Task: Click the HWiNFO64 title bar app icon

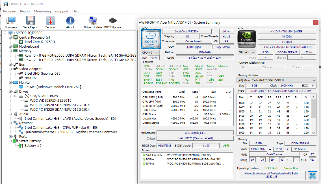Action: (6, 4)
